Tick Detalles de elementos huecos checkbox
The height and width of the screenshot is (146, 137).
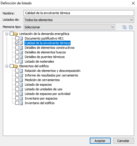coord(17,52)
